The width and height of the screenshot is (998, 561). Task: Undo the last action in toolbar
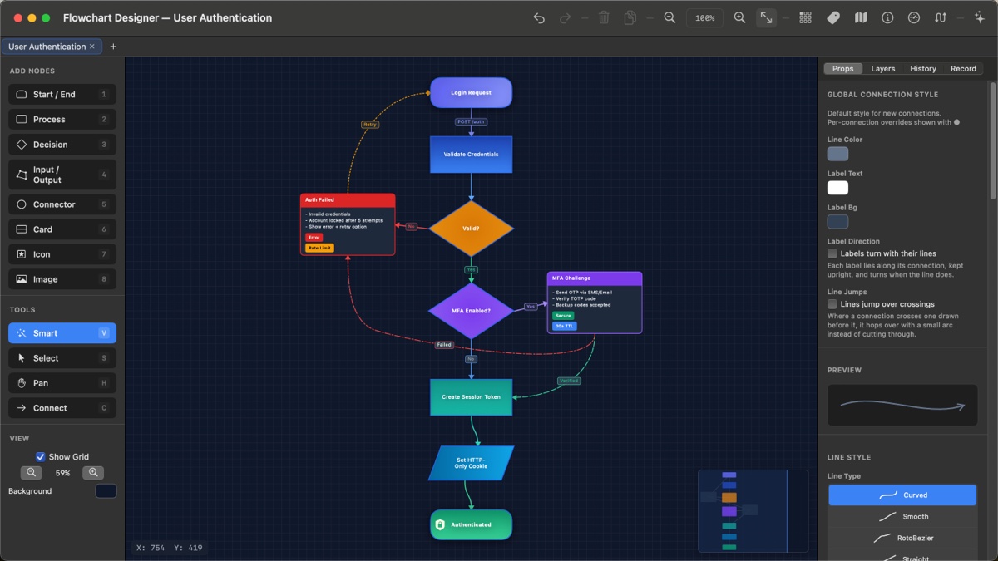539,18
